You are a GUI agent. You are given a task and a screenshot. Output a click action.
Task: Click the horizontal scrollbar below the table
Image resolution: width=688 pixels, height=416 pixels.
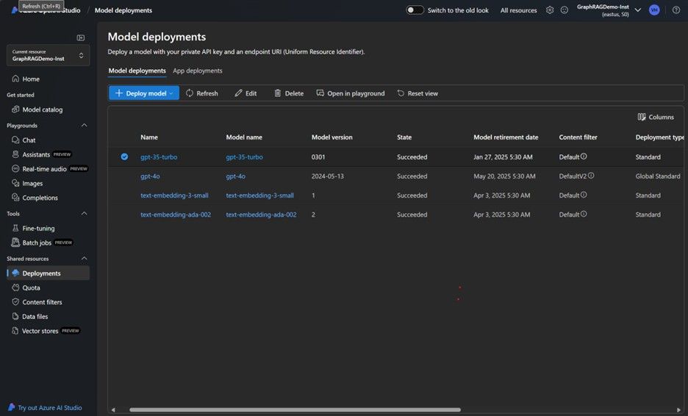coord(294,409)
